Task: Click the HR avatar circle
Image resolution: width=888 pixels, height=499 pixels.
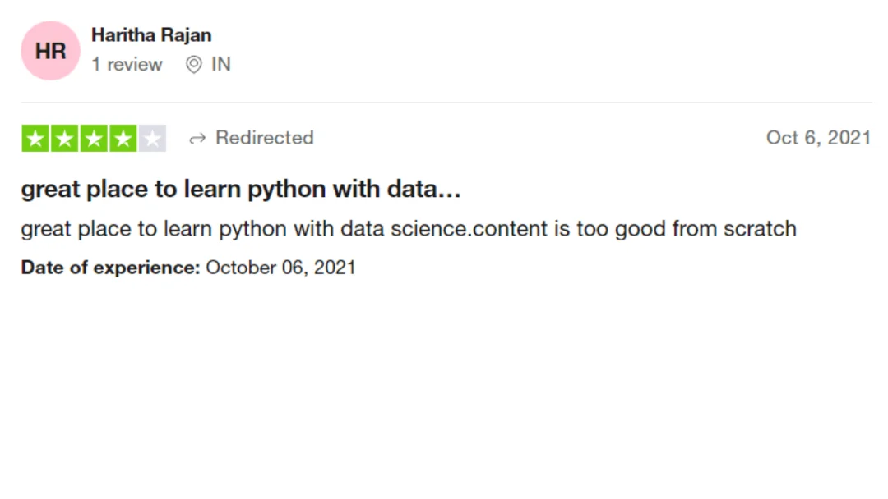Action: tap(50, 51)
